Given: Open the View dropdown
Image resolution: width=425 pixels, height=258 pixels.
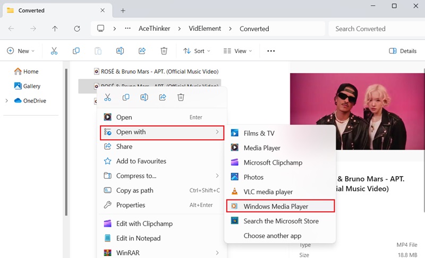Looking at the screenshot, I should (237, 51).
